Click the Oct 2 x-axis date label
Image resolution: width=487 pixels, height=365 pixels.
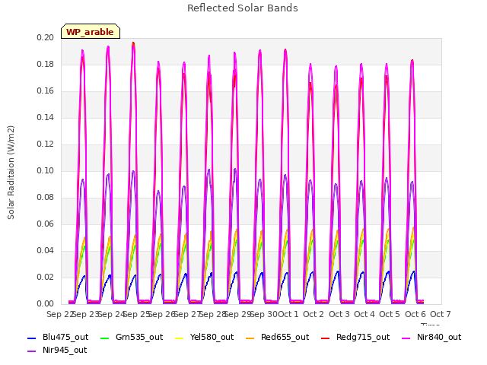(x=314, y=314)
